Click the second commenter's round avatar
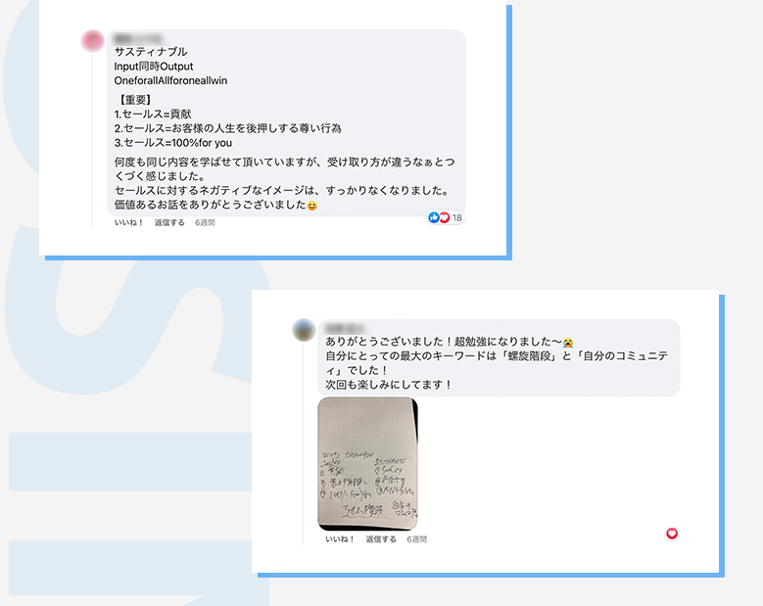 click(304, 330)
